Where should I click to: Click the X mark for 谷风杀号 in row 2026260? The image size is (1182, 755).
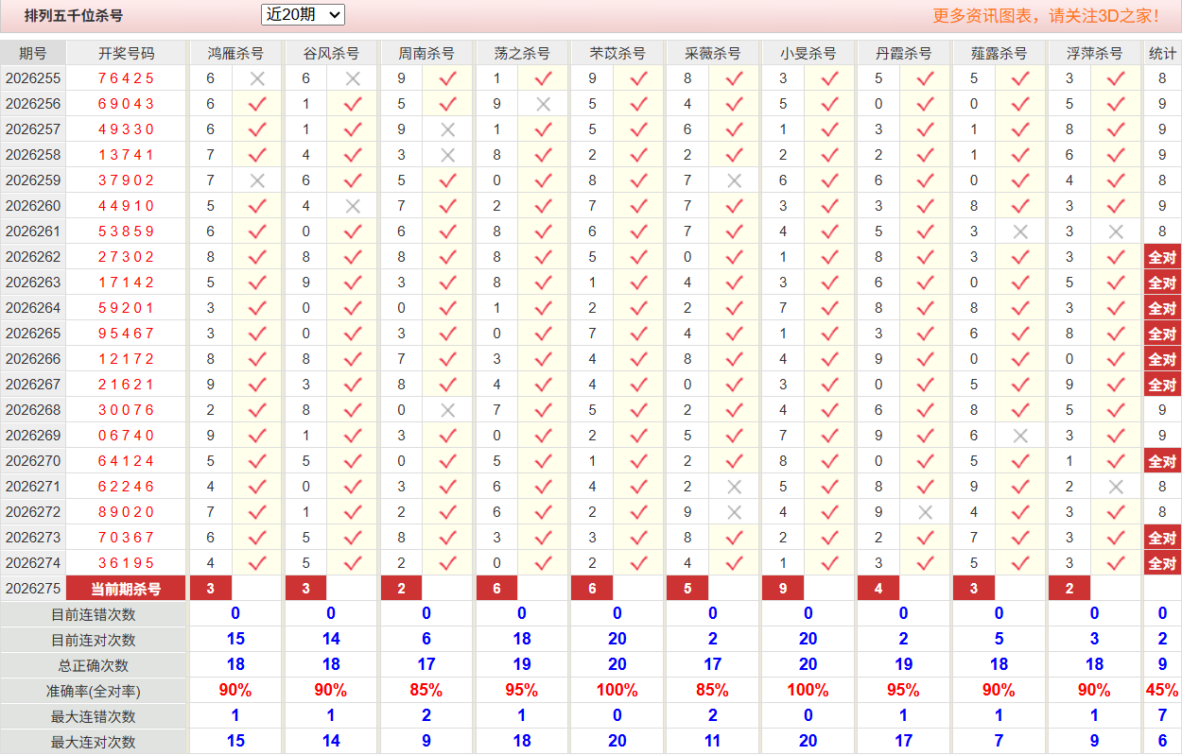click(x=353, y=206)
